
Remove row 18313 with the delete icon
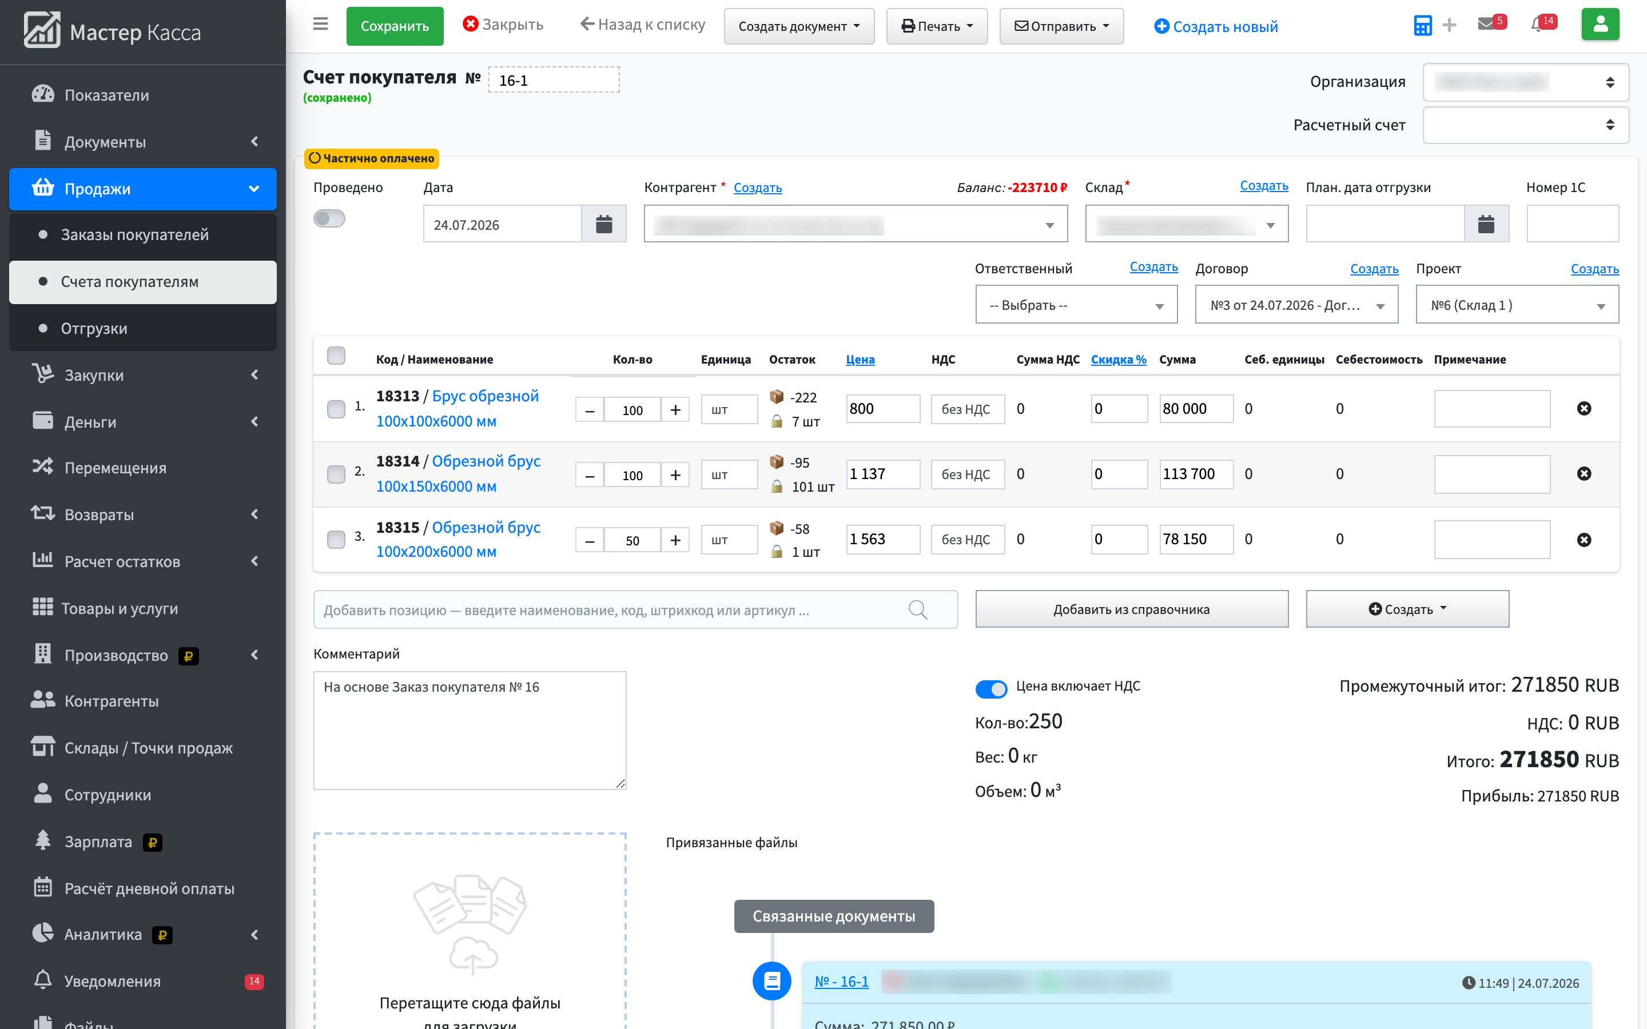tap(1585, 408)
